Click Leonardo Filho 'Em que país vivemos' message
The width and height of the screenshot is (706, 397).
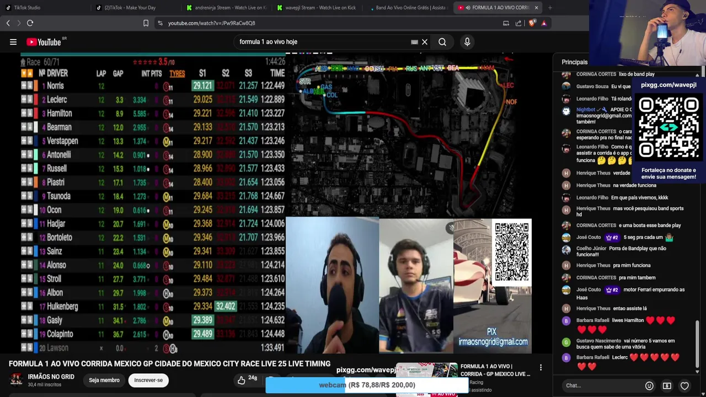tap(622, 197)
